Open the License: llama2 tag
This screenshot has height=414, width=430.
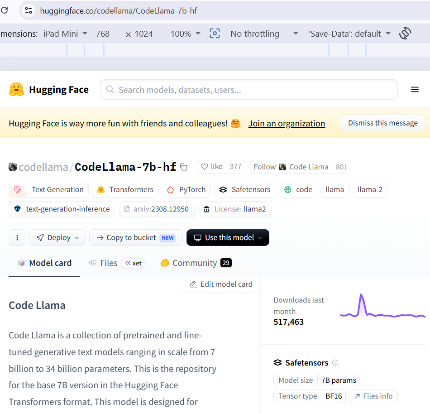tap(235, 209)
